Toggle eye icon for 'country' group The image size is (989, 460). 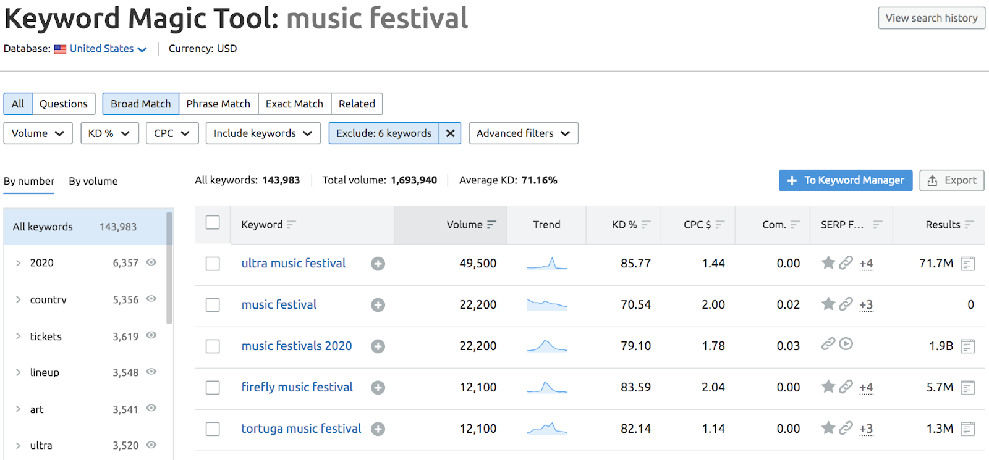click(x=151, y=299)
